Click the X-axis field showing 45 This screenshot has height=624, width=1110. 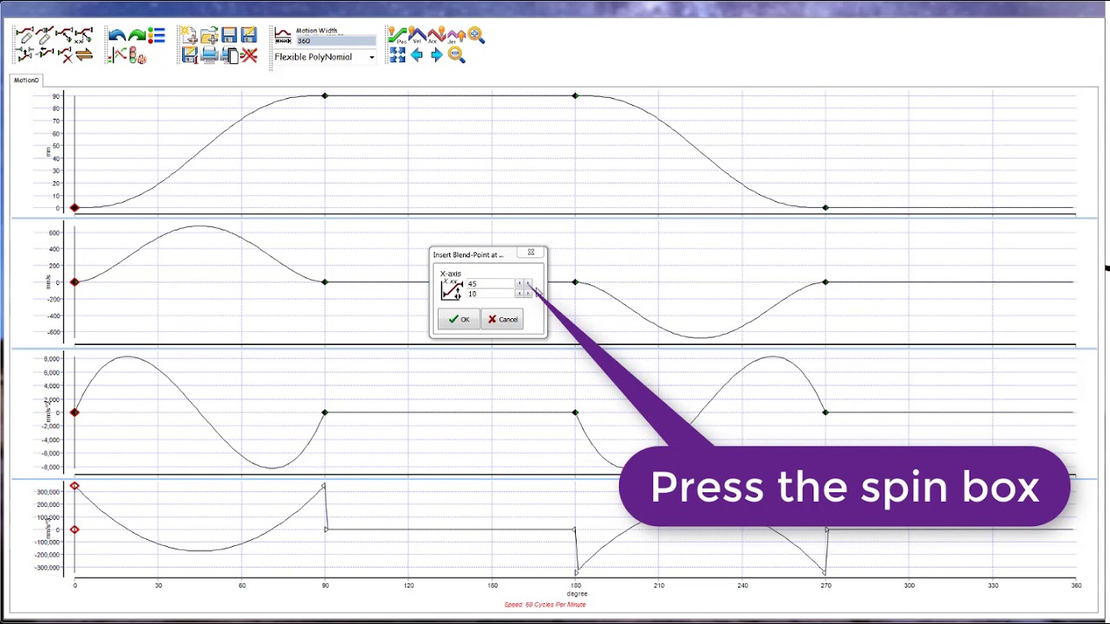(490, 283)
